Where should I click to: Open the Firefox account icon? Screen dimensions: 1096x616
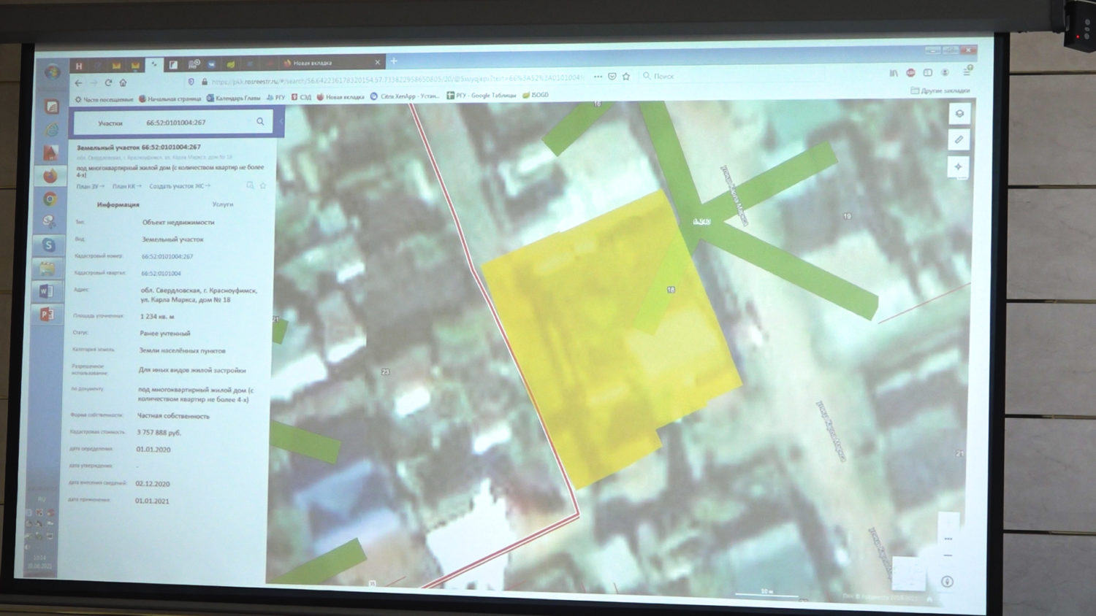pos(945,73)
